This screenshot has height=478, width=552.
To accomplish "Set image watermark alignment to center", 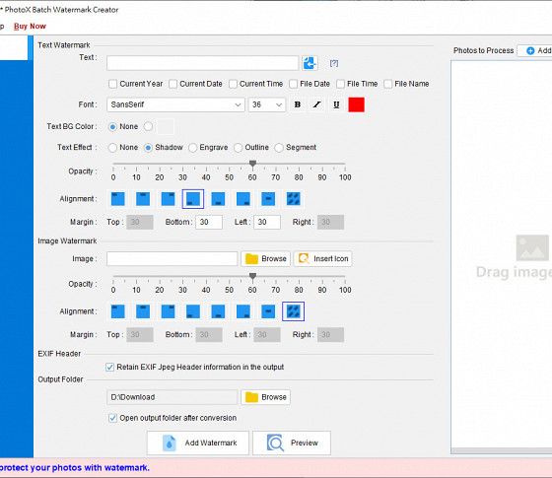I will [268, 311].
